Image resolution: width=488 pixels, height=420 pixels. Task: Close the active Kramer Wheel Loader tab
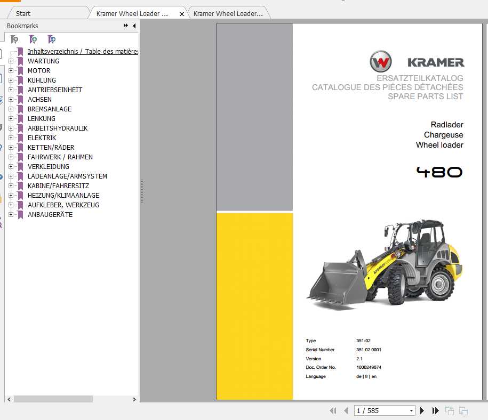tap(182, 14)
